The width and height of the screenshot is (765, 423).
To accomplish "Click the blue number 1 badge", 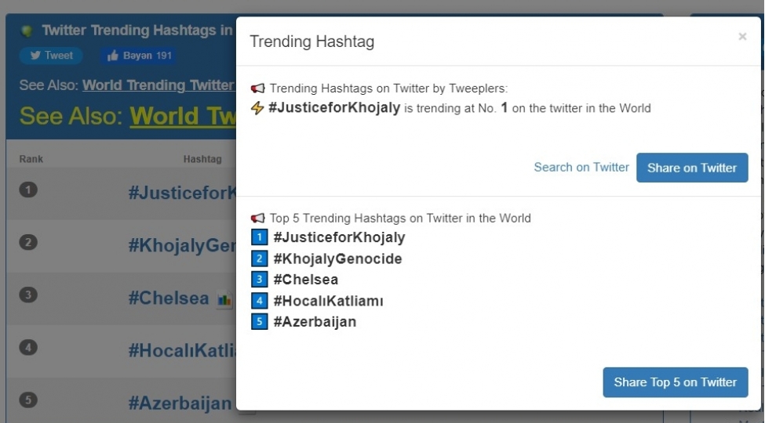I will coord(260,237).
